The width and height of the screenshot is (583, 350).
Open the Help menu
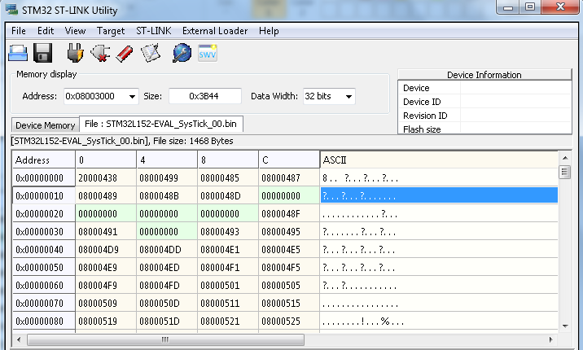click(269, 31)
